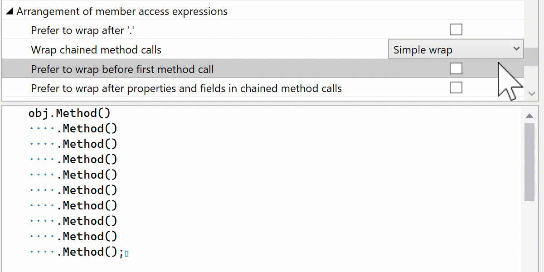Select the 'Wrap chained method calls' setting row
The width and height of the screenshot is (544, 272).
95,50
